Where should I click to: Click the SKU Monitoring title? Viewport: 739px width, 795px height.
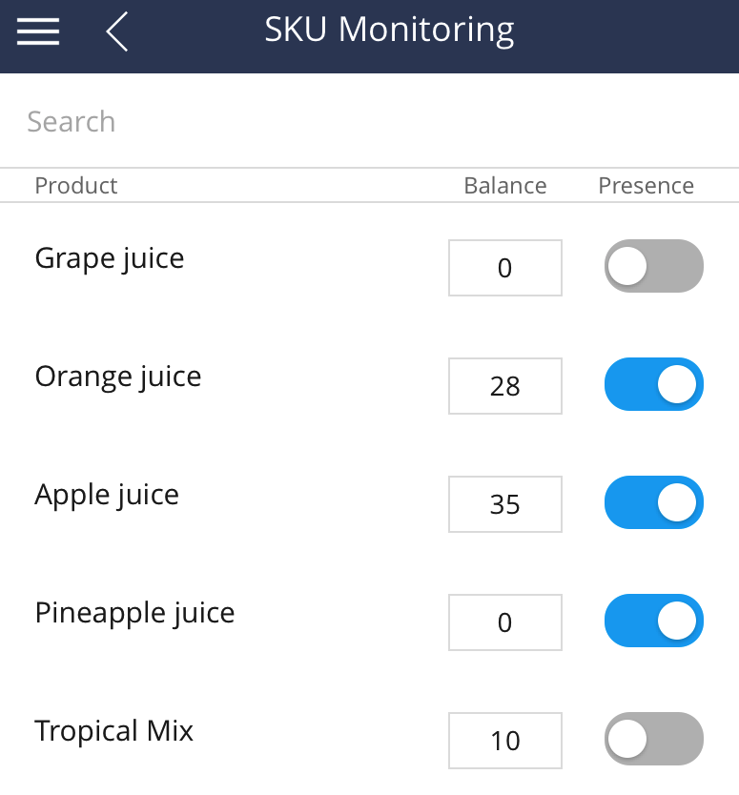(x=389, y=30)
